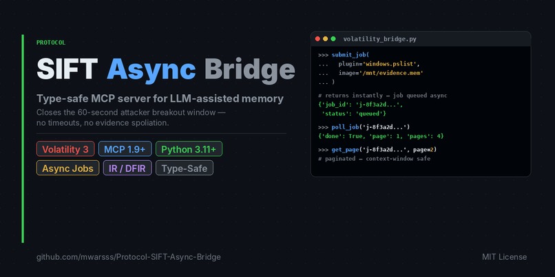Click the get_page(...) code line
The image size is (555, 277).
(x=377, y=149)
